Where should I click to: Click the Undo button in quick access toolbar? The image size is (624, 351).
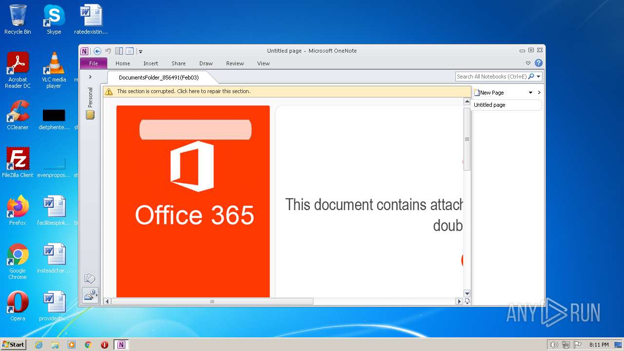coord(108,51)
